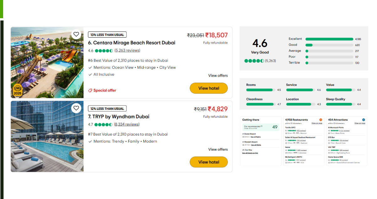Viewport: 377px width, 199px height.
Task: Open View on map under Restaurants
Action: tap(317, 123)
